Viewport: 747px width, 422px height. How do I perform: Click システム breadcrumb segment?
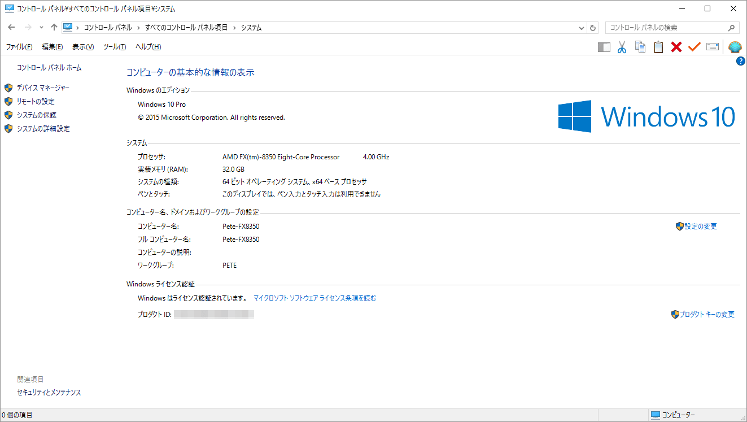point(251,28)
